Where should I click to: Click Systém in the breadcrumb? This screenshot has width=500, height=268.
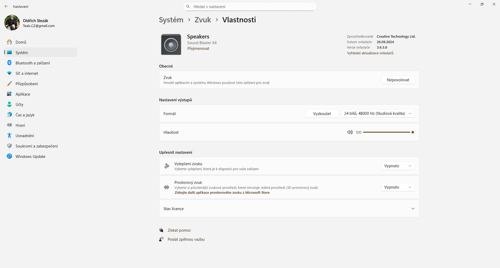point(171,20)
